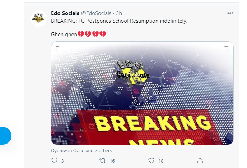Click the "FG Postpones School Resumption" tweet text
Viewport: 247px width, 168px height.
tap(119, 21)
